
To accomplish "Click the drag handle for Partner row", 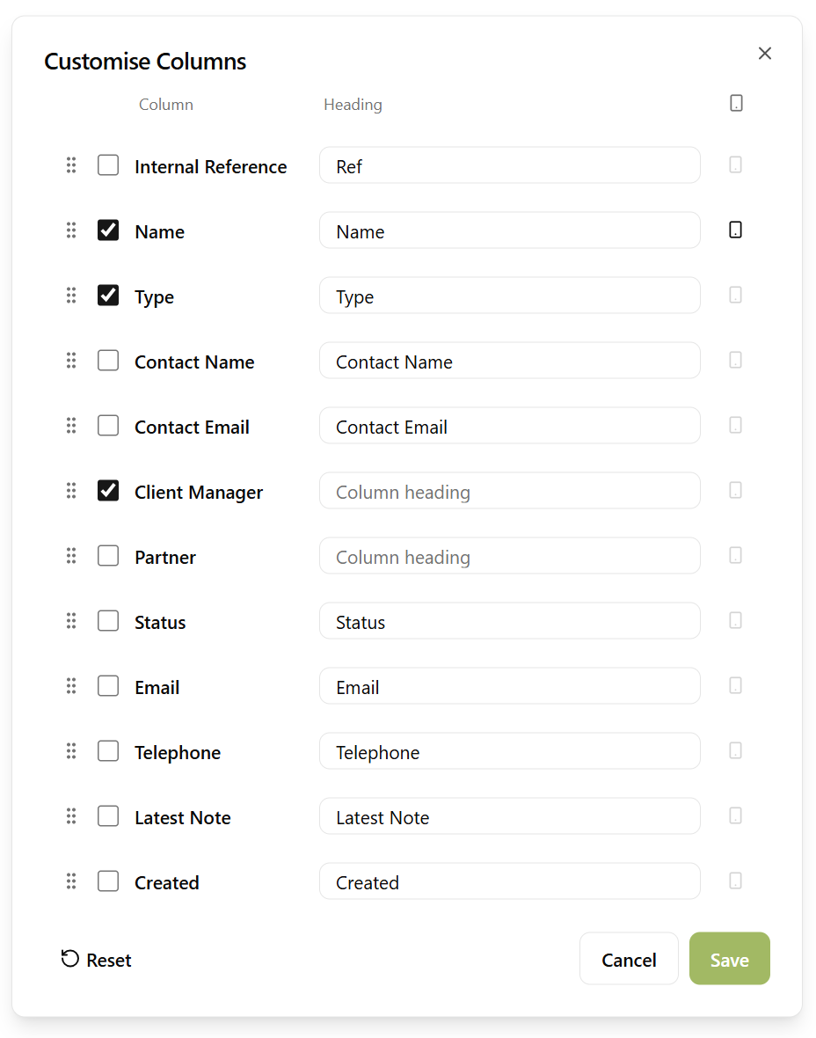I will tap(71, 555).
